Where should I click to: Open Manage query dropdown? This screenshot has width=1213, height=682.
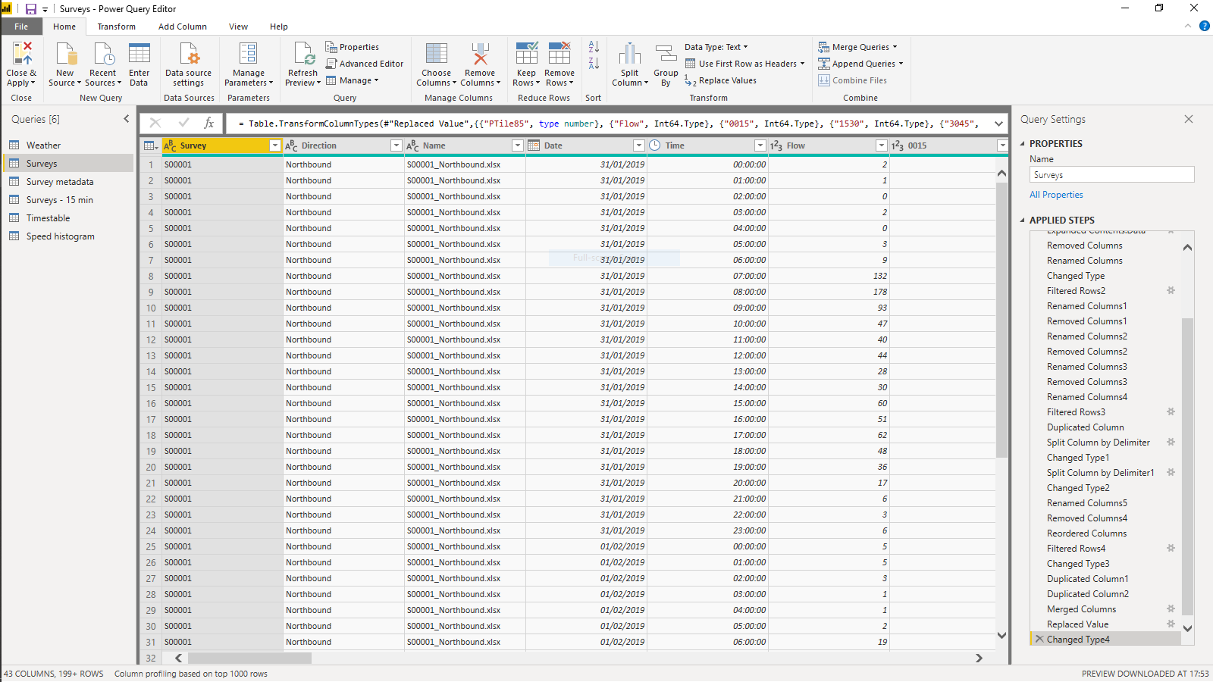click(x=353, y=80)
